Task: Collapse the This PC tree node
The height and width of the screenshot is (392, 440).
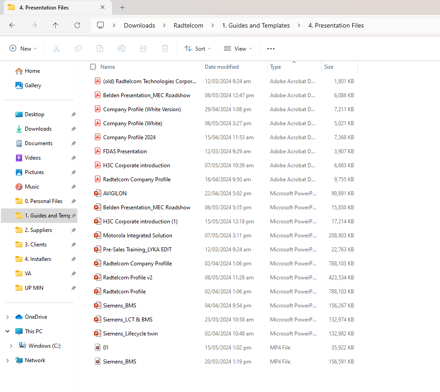Action: [x=8, y=331]
